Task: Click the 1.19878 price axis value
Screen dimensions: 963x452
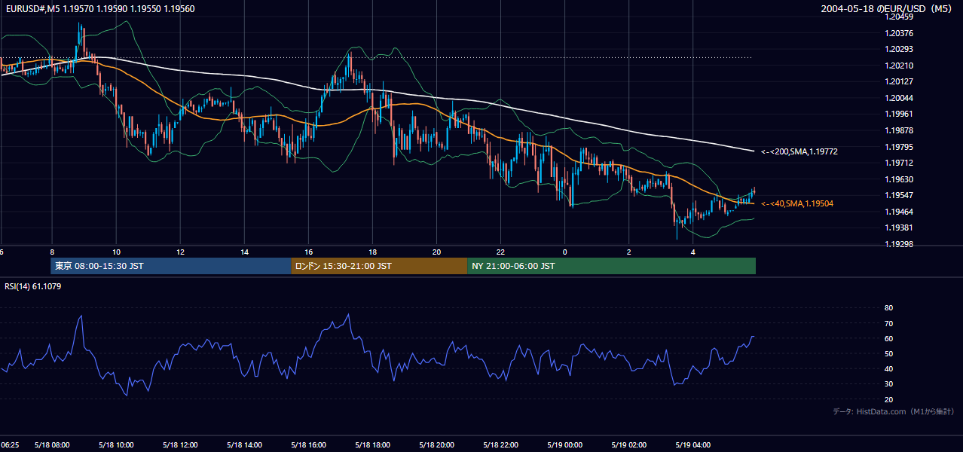Action: pyautogui.click(x=900, y=130)
